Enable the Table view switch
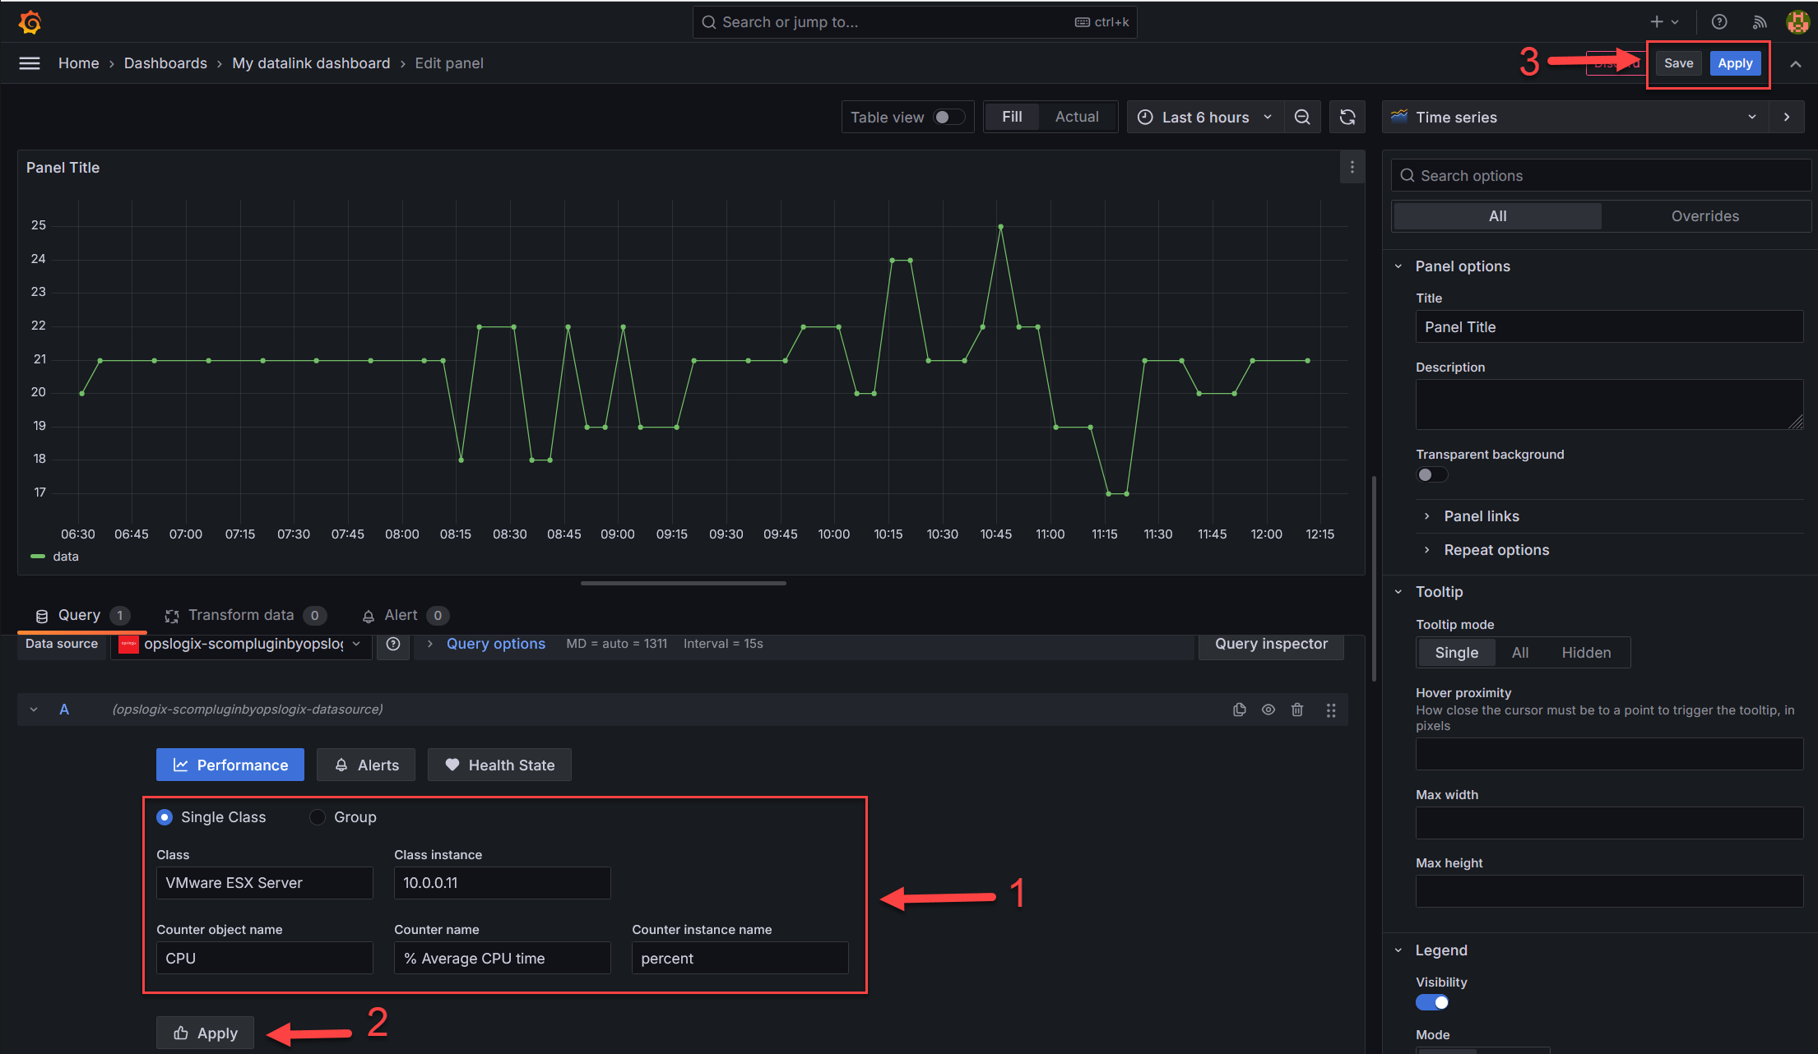1818x1054 pixels. coord(948,118)
